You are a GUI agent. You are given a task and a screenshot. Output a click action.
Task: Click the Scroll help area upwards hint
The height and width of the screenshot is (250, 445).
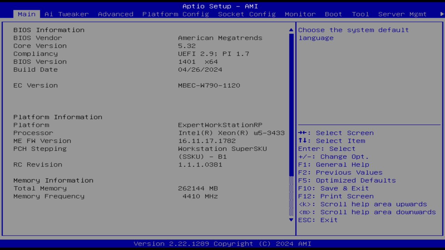pos(363,205)
